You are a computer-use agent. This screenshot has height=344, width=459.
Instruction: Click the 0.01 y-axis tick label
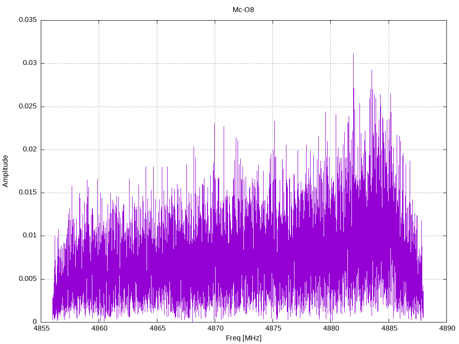click(30, 236)
